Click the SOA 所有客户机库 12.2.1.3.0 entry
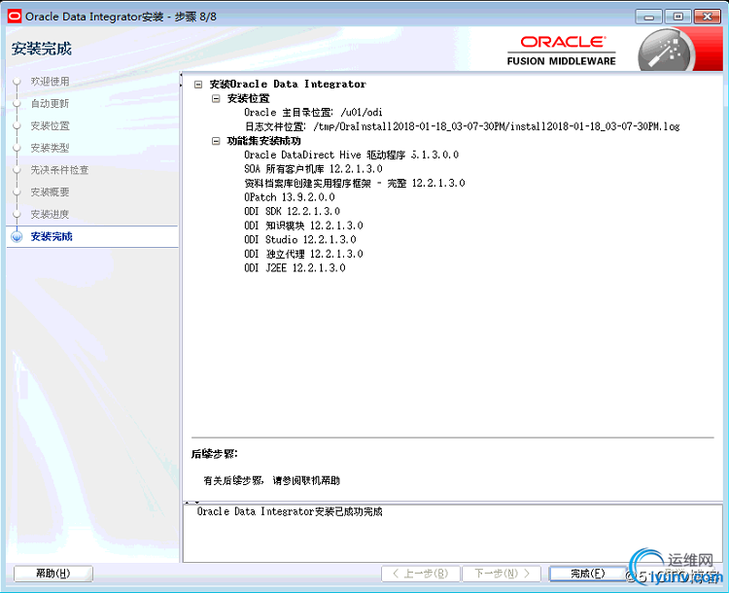The height and width of the screenshot is (593, 729). pos(313,169)
